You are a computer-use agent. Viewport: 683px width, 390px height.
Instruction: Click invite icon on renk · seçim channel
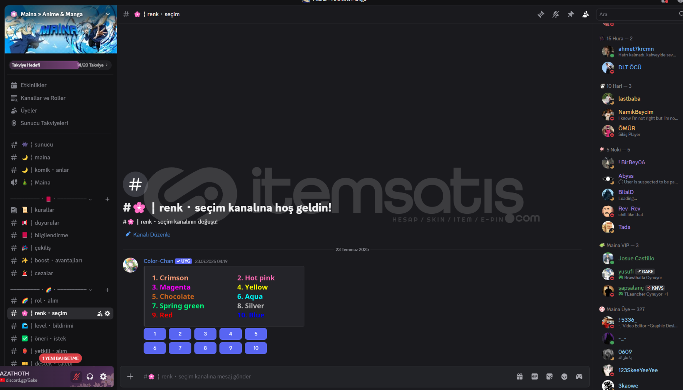click(x=100, y=313)
